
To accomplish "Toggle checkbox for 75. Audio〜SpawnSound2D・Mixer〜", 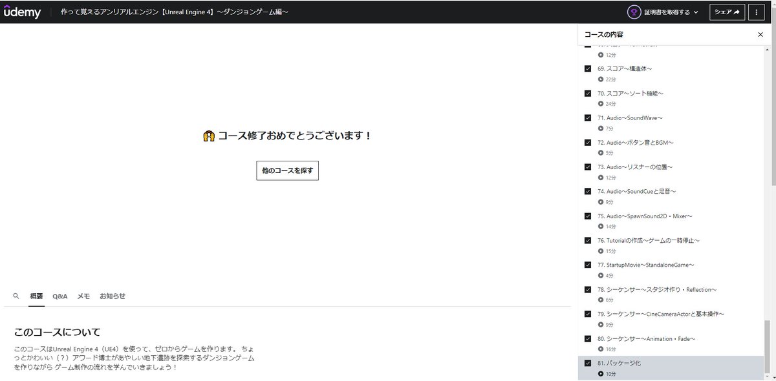I will [x=588, y=216].
